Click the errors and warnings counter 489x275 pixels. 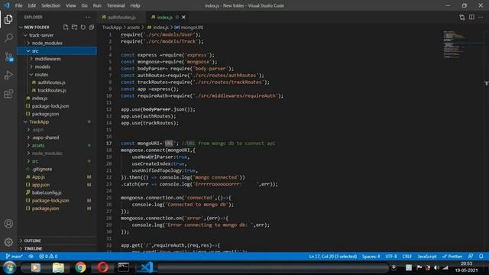pyautogui.click(x=48, y=257)
